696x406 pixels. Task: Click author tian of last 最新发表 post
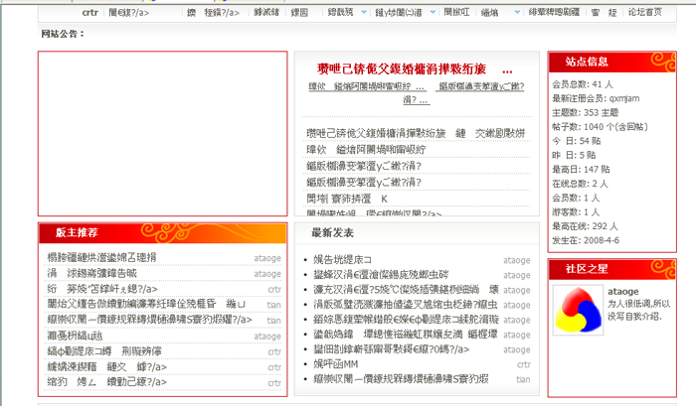coord(522,379)
